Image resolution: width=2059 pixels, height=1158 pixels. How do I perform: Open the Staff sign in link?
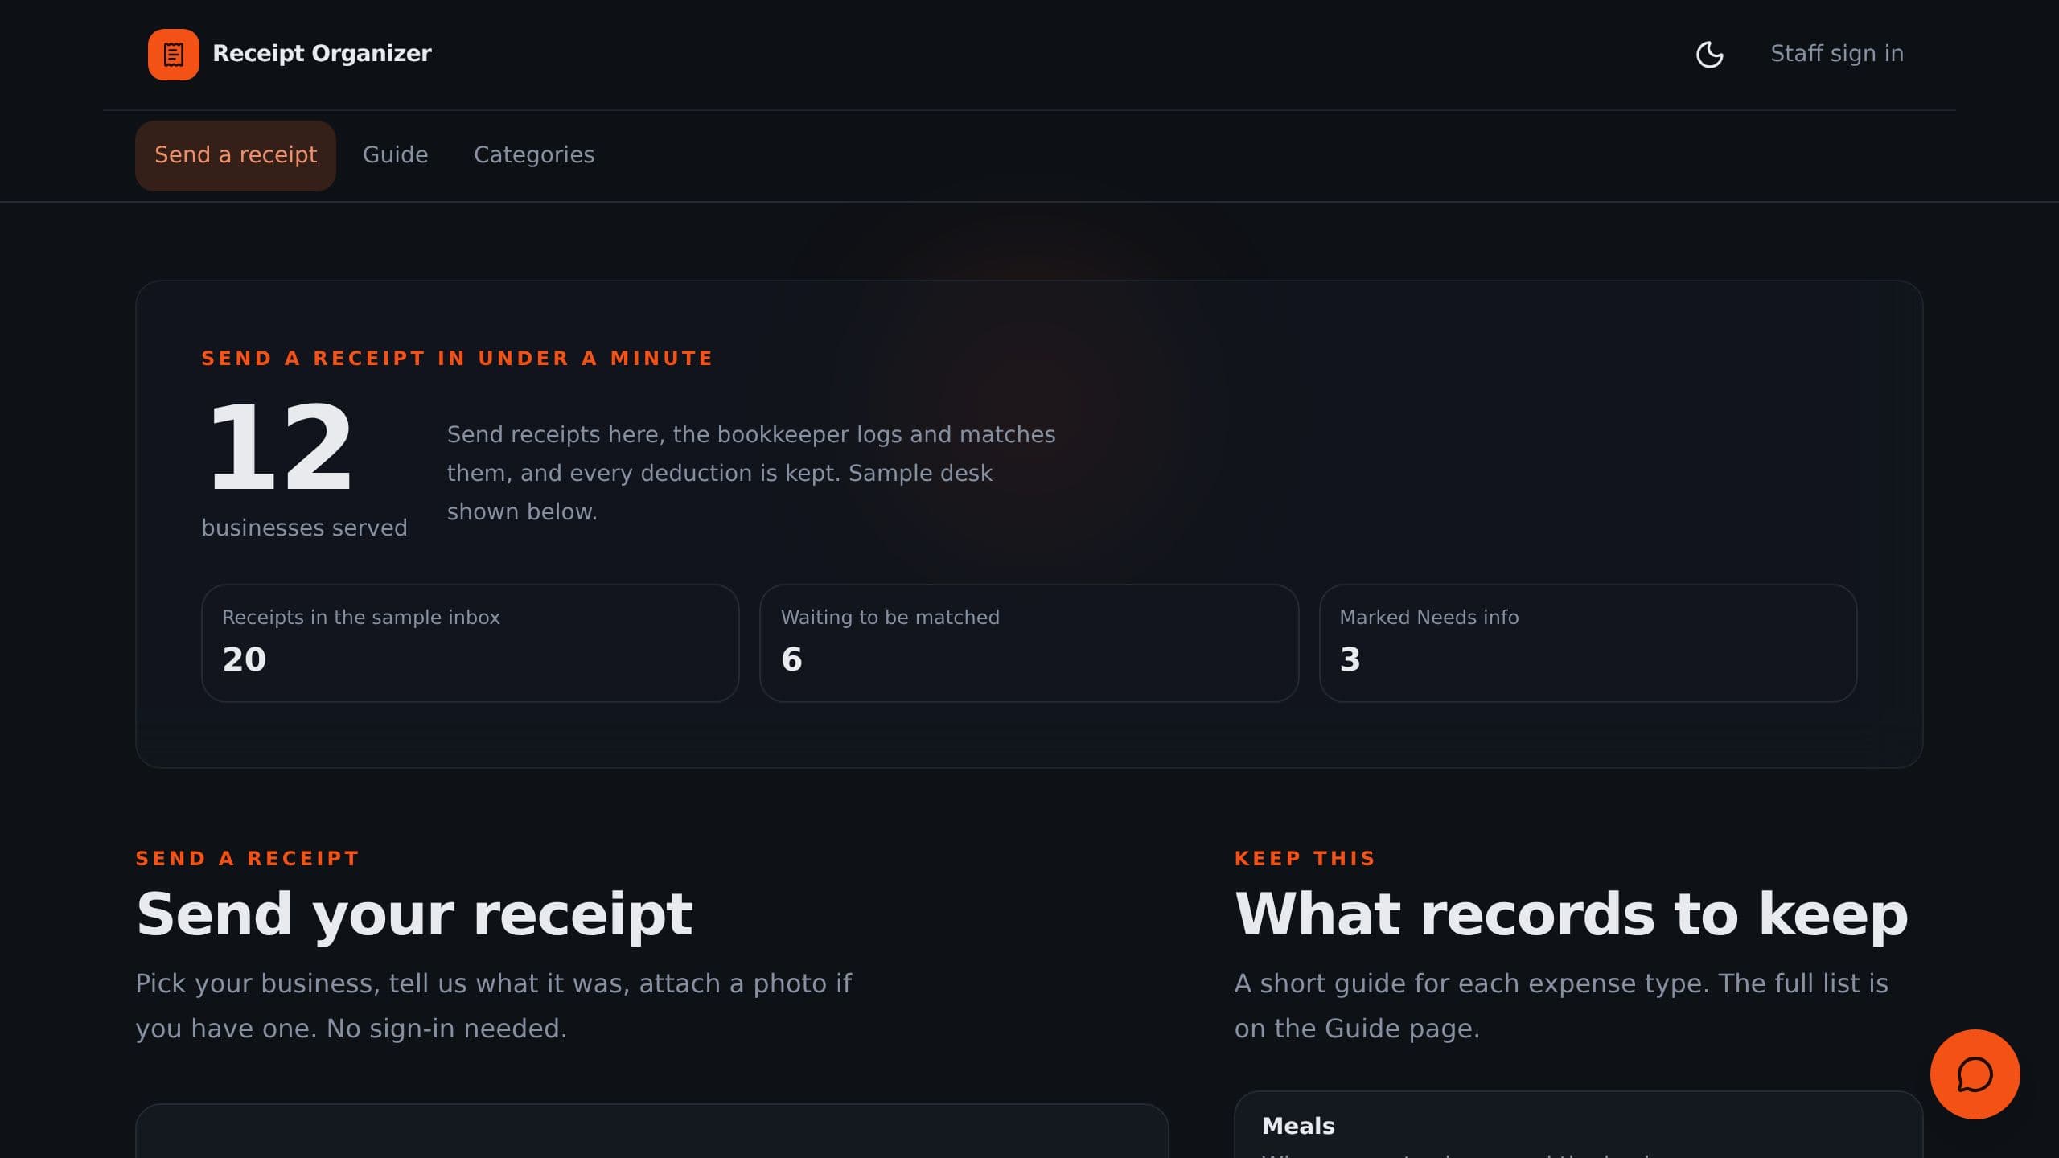point(1837,54)
